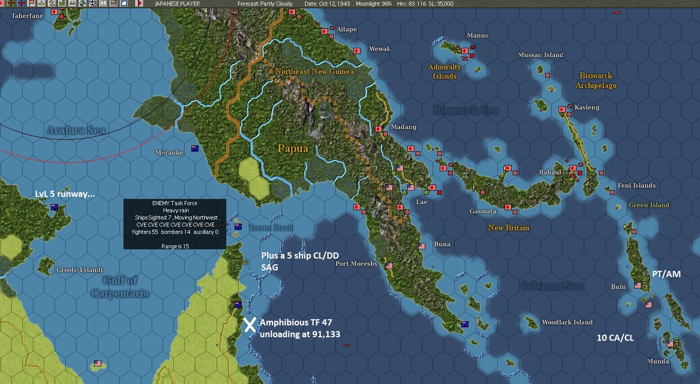Viewport: 700px width, 384px height.
Task: Click the Moonlight: 96% status entry
Action: click(373, 4)
